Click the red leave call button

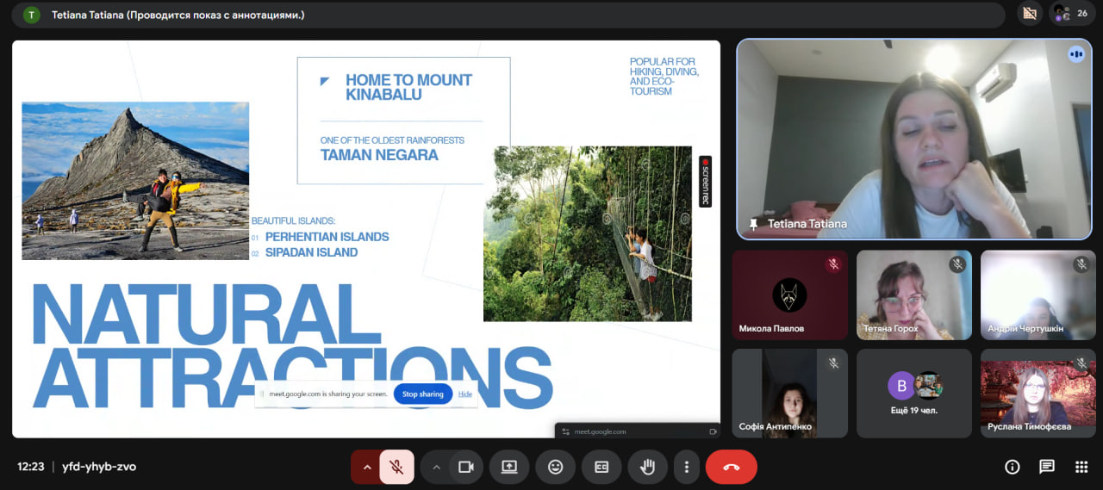click(731, 467)
